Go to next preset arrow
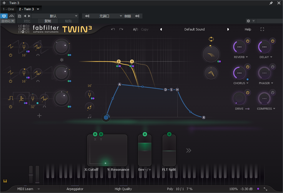The image size is (283, 193). click(x=228, y=29)
